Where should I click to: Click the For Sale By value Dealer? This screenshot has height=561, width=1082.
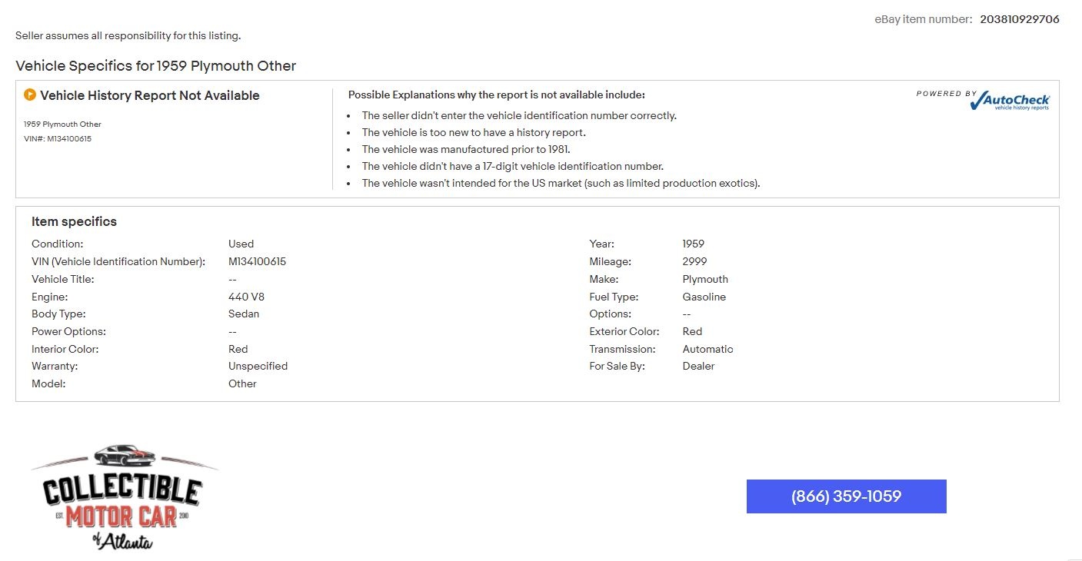pos(698,366)
